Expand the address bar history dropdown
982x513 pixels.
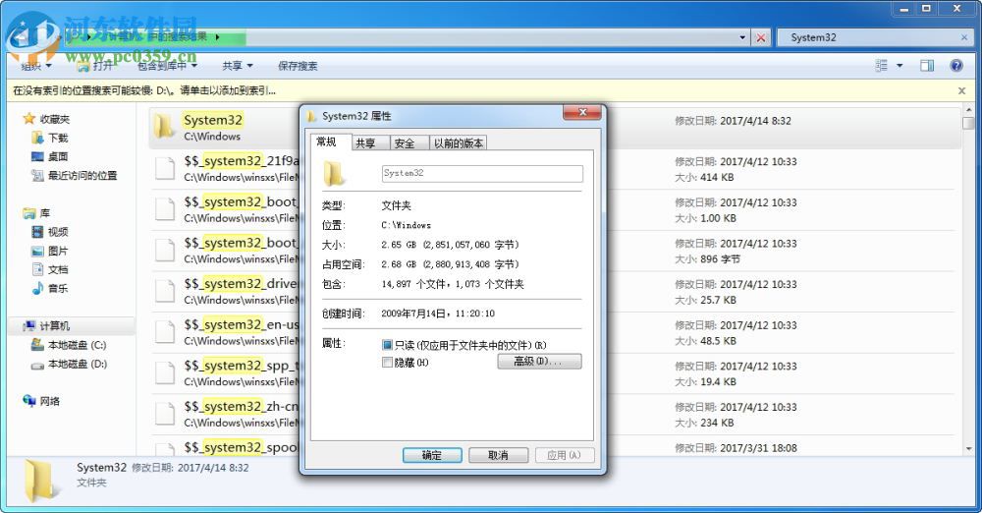(742, 37)
